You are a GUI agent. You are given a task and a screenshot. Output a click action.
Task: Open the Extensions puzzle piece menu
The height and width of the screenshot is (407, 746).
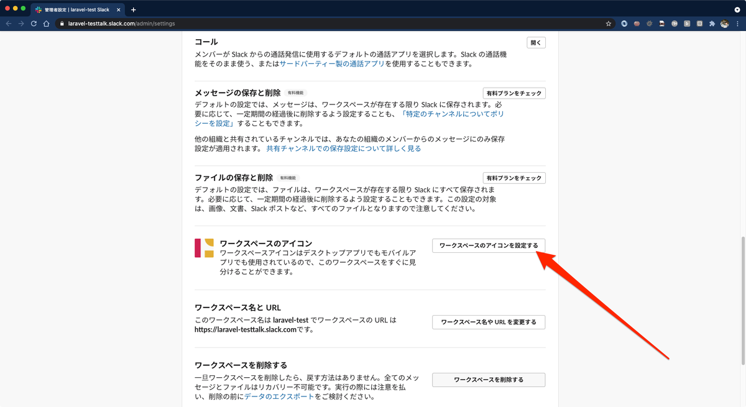coord(712,24)
